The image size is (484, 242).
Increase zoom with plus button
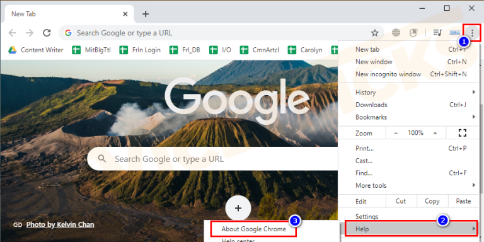(435, 133)
